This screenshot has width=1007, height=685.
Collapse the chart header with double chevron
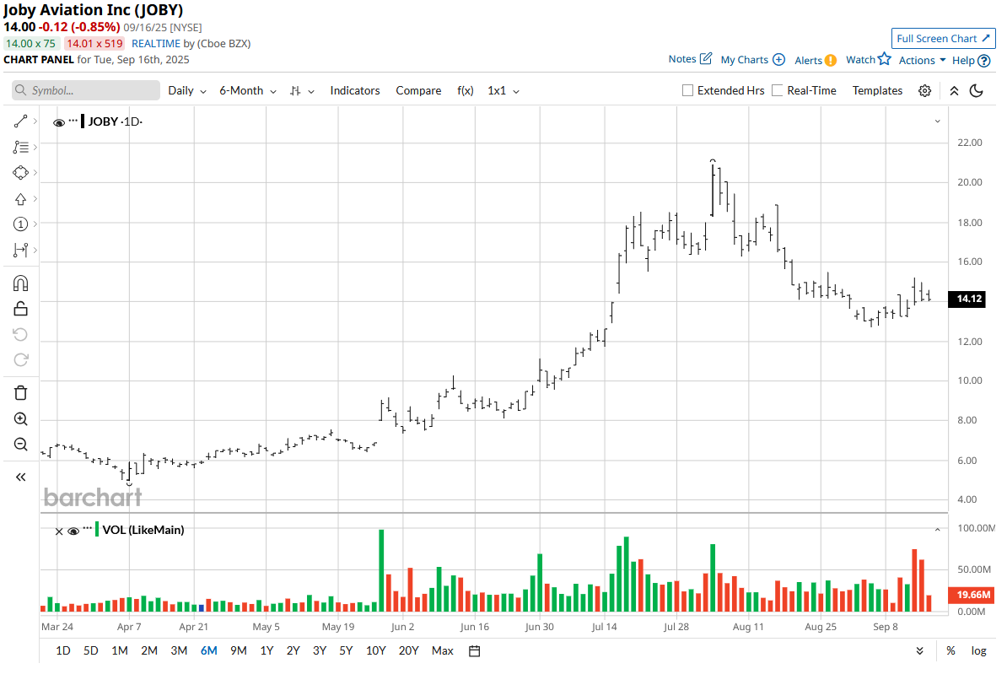click(x=955, y=90)
